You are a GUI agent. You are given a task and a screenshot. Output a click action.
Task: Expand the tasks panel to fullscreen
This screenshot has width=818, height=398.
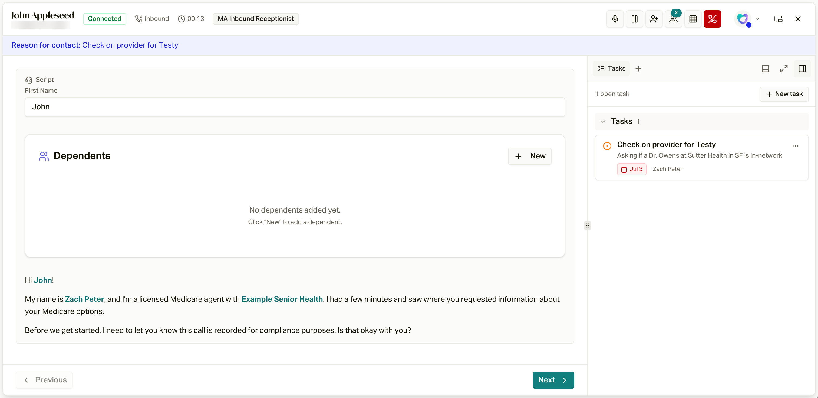pos(784,69)
